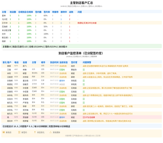Viewport: 163px width, 143px height.
Task: Click the green check icon in row 5961
Action: click(84, 99)
